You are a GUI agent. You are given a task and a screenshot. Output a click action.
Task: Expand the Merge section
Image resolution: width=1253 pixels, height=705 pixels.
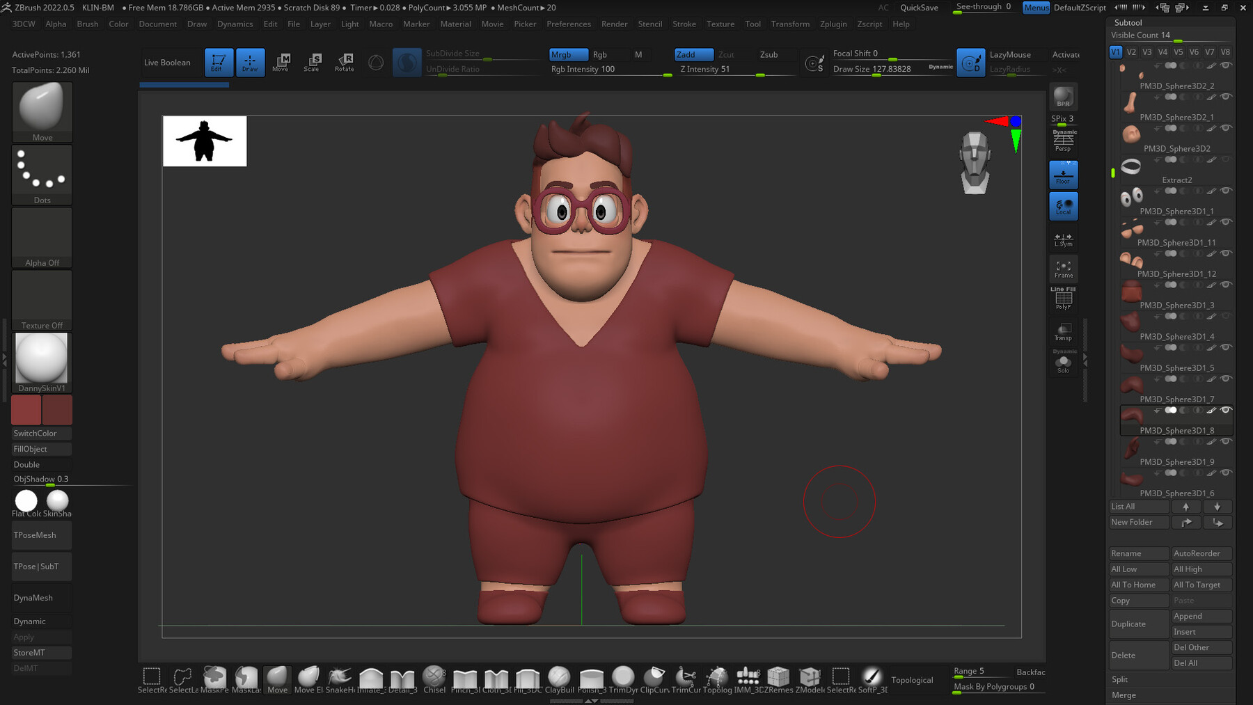tap(1124, 695)
